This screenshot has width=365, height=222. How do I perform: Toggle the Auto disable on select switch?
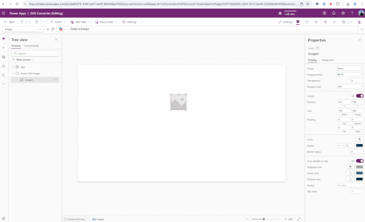(x=360, y=161)
